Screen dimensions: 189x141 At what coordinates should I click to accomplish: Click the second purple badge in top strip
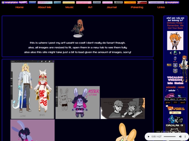click(x=23, y=2)
